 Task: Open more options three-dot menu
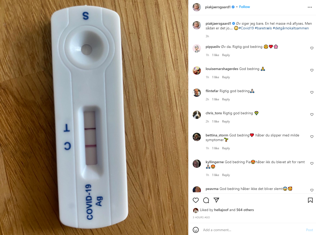point(310,7)
